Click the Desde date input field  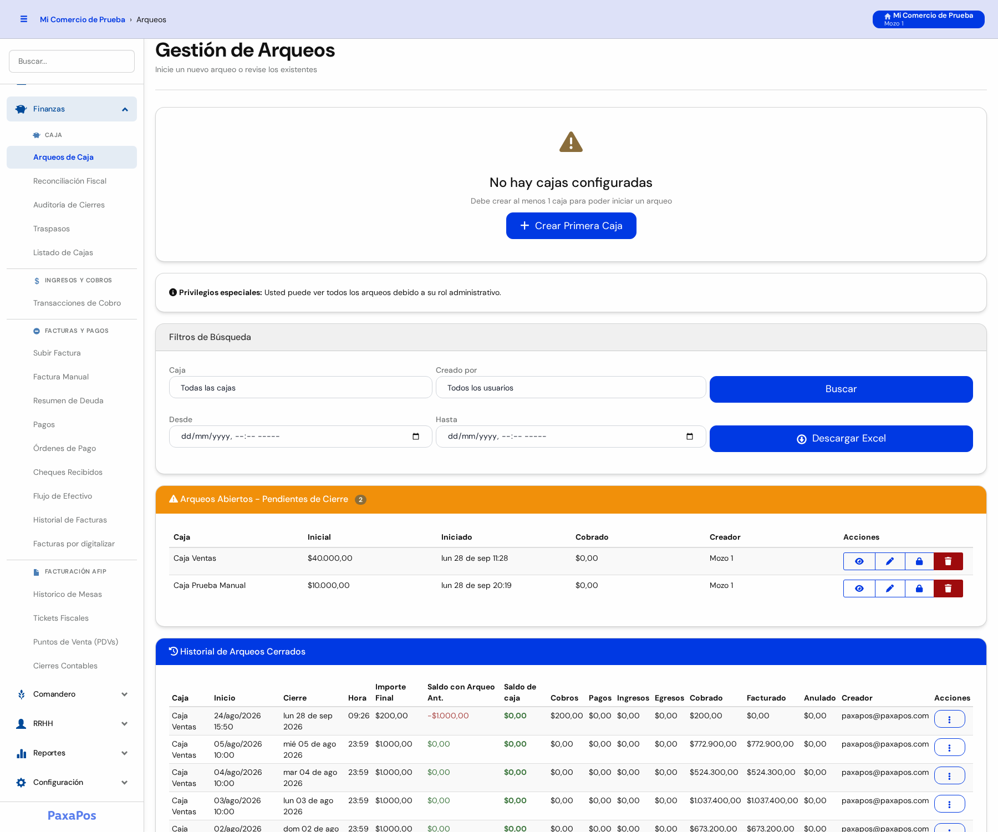(301, 437)
